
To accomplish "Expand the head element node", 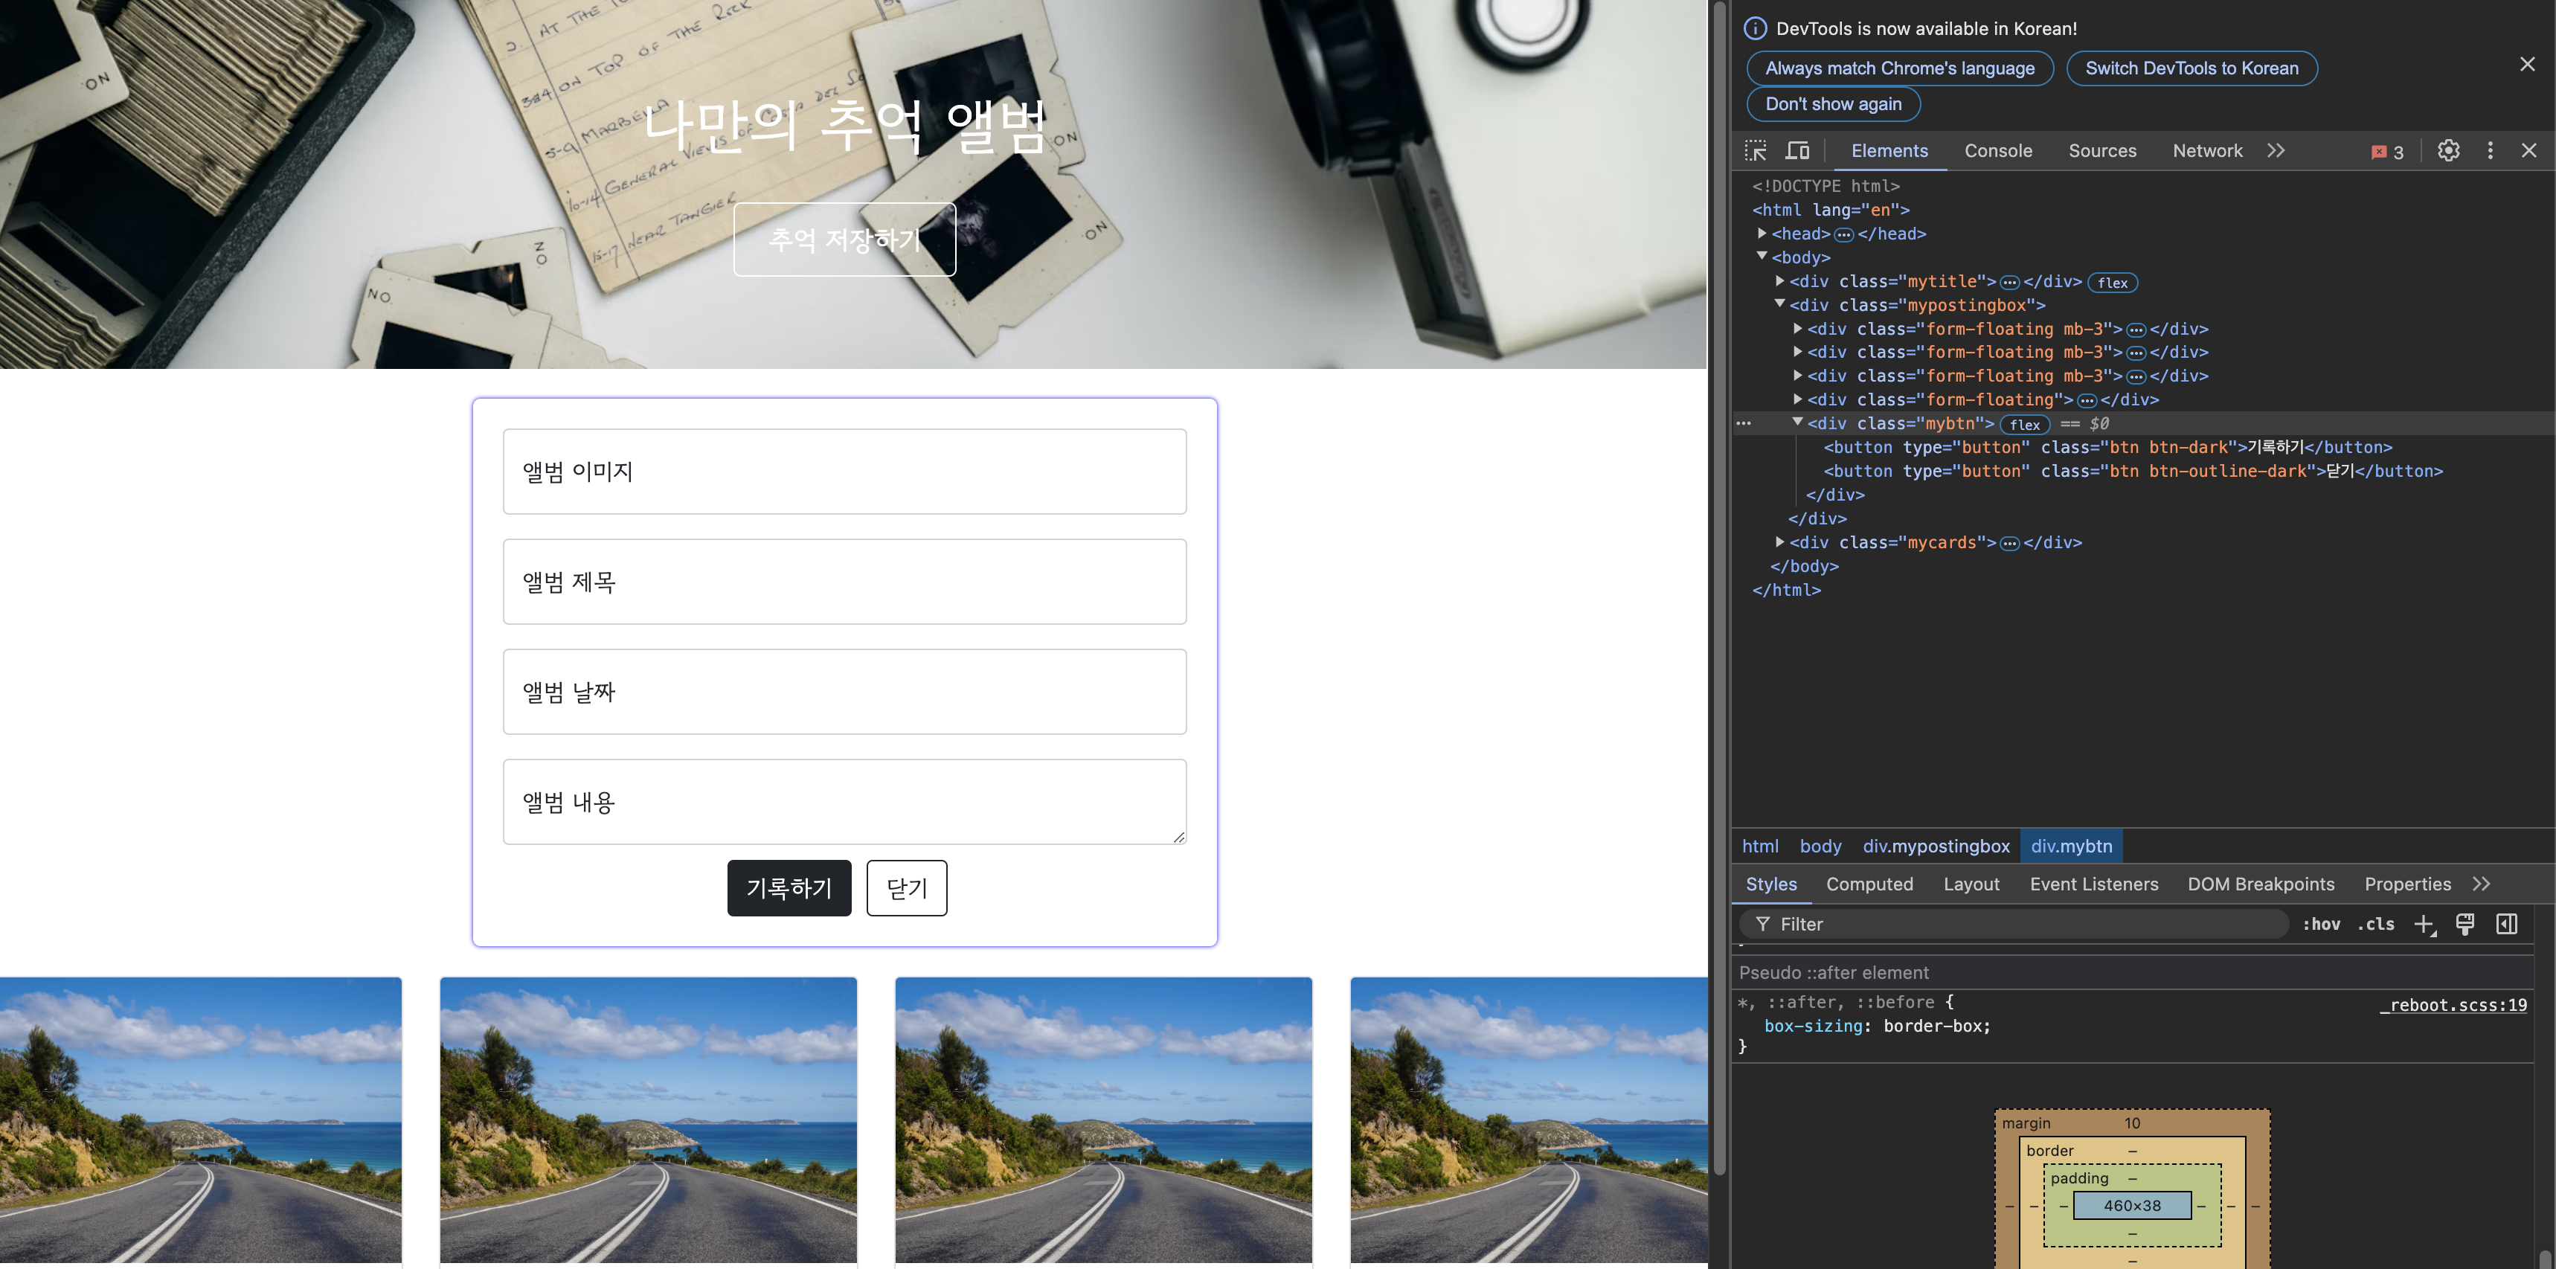I will coord(1762,233).
